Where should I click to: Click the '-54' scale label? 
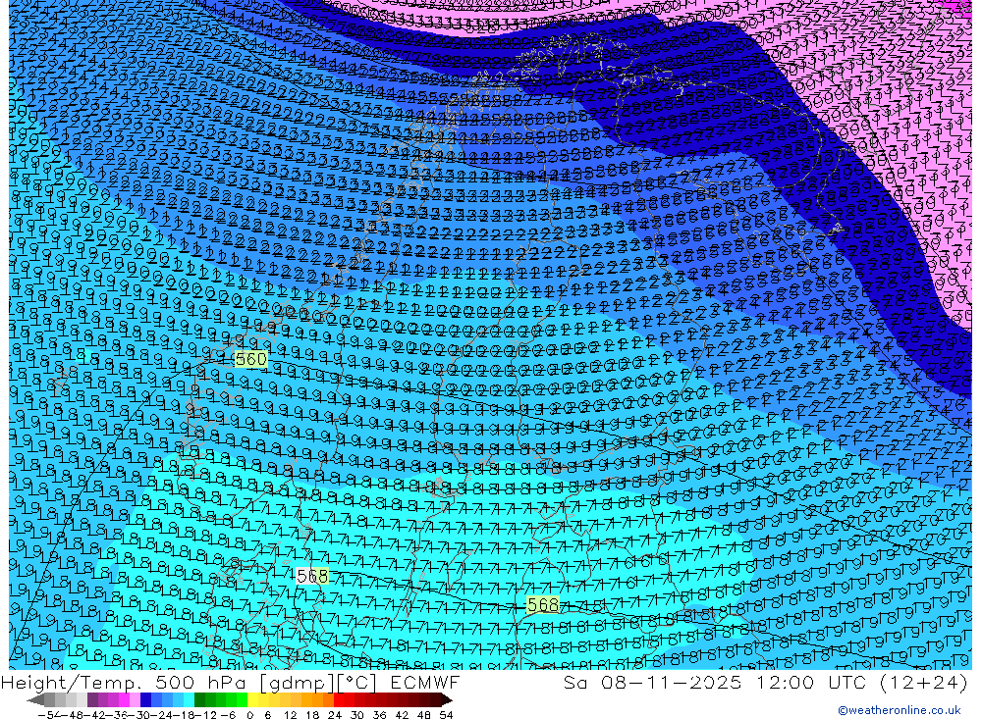(x=49, y=715)
